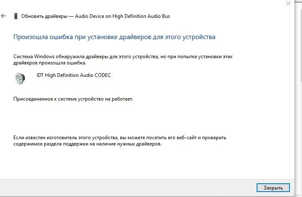Close the driver update dialog with X
Viewport: 302px width, 197px height.
coord(288,3)
